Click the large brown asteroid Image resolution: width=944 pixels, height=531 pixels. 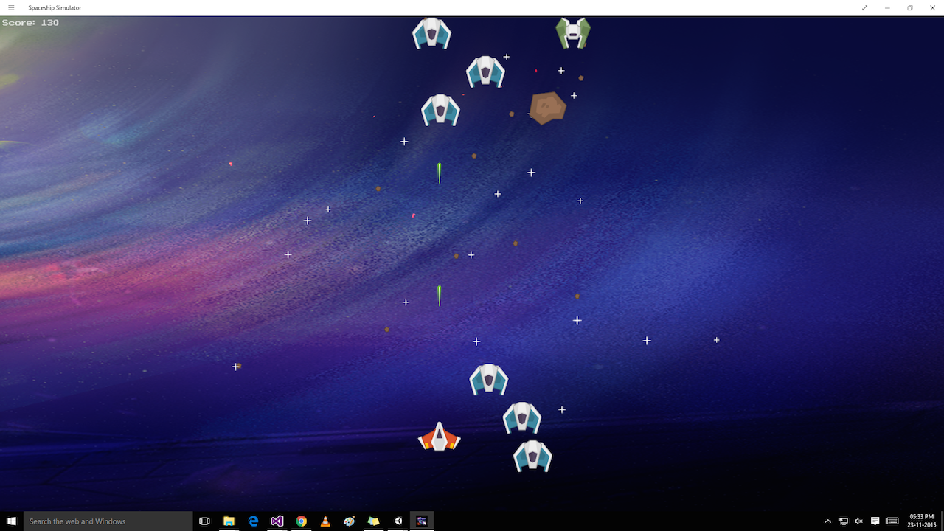(x=548, y=108)
